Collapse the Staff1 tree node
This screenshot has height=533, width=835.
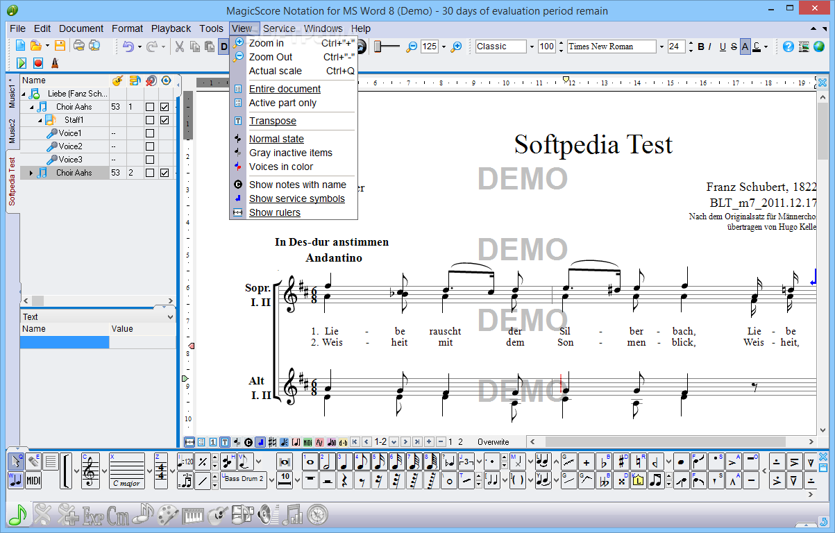coord(40,120)
